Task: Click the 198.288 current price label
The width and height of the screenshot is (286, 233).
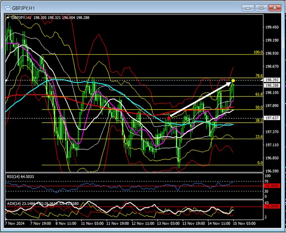Action: 271,85
